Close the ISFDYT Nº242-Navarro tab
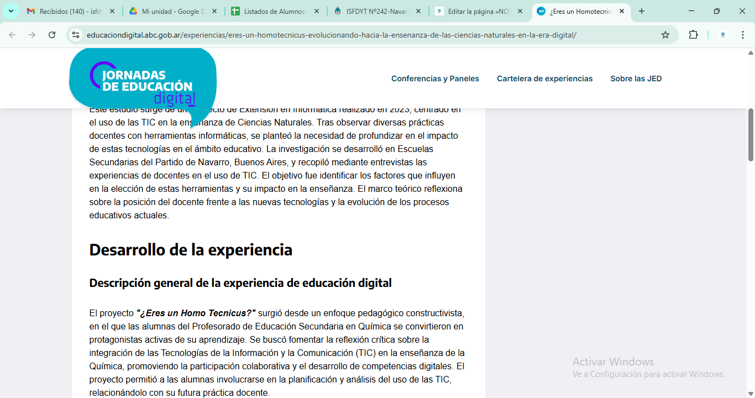This screenshot has height=398, width=755. pos(418,11)
